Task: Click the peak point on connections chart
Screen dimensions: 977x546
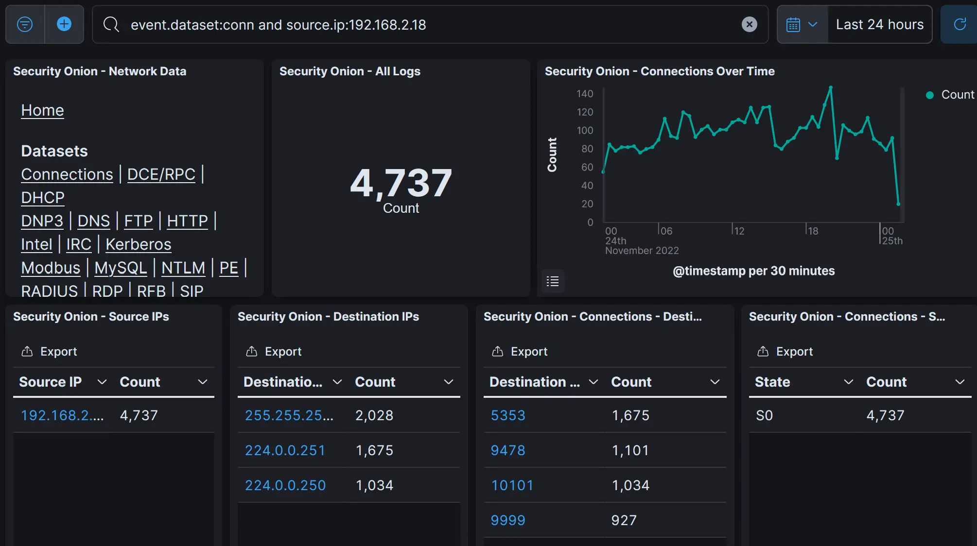Action: pyautogui.click(x=831, y=87)
